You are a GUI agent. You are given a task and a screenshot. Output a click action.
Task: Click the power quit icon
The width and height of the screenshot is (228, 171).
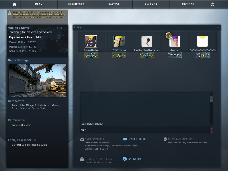click(x=212, y=4)
